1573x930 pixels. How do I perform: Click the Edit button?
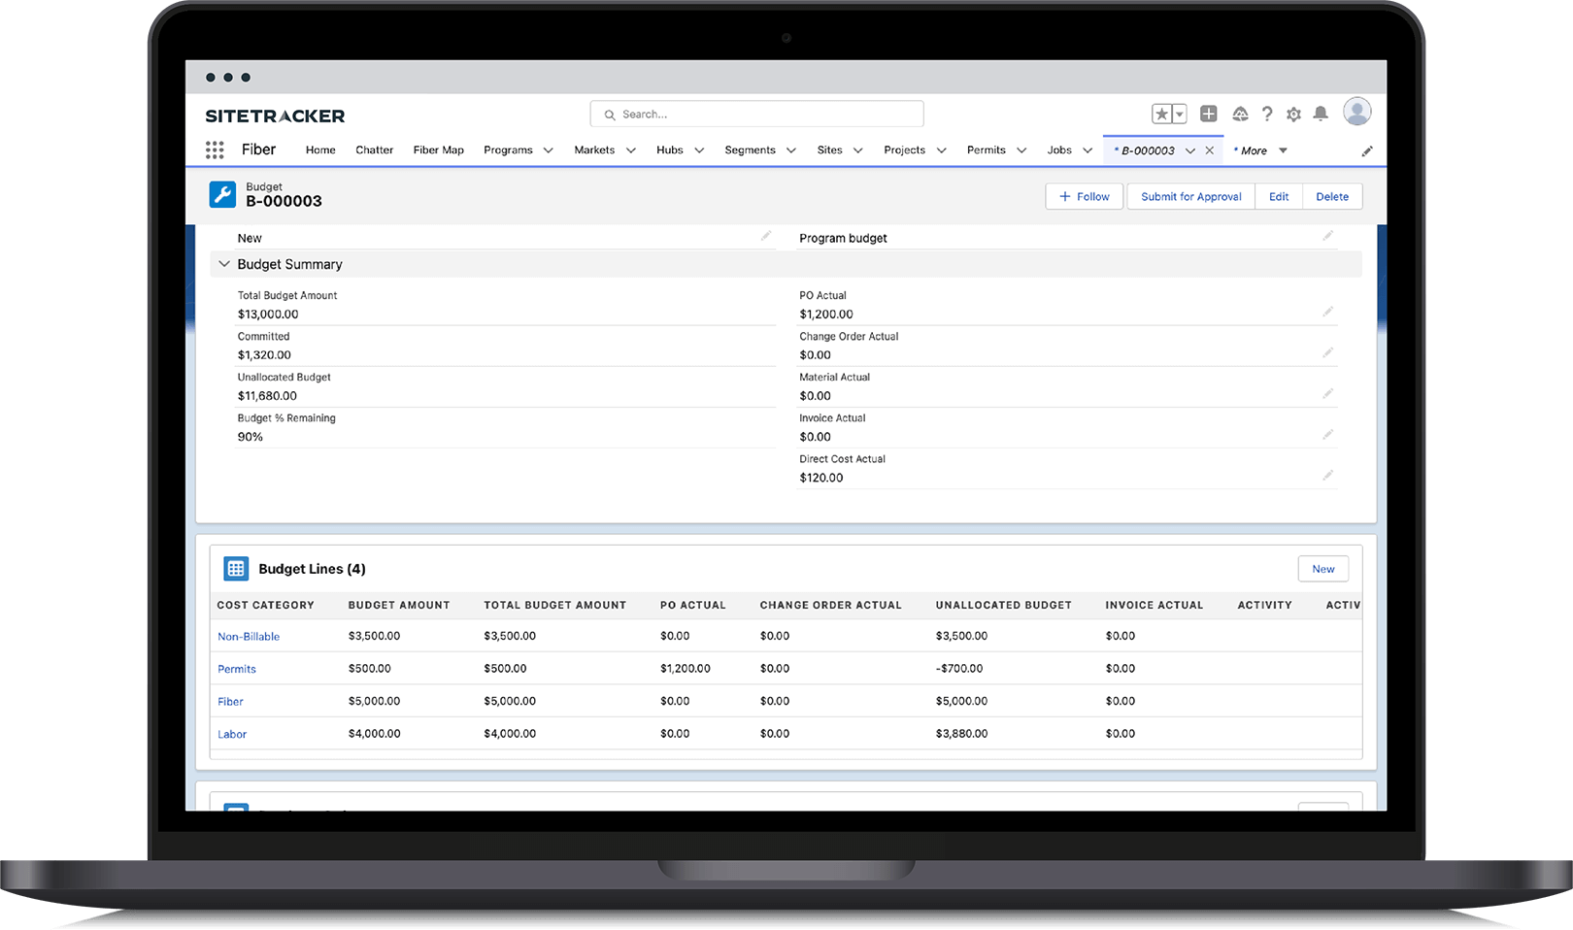1279,196
